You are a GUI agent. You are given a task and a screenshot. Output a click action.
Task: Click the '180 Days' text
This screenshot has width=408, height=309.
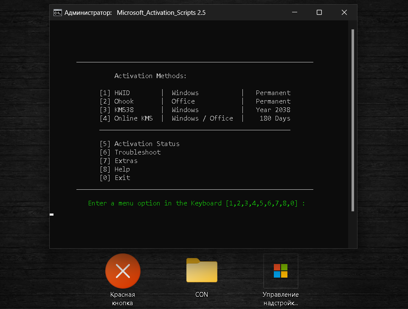(275, 118)
